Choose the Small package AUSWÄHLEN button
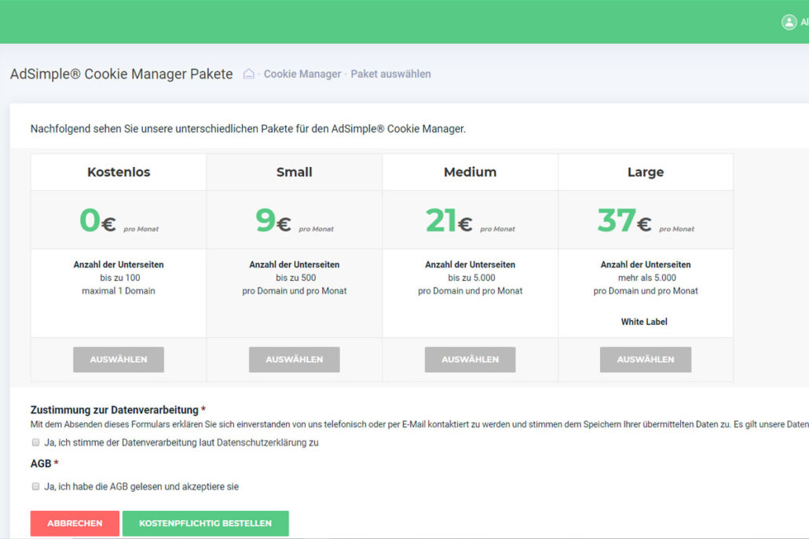The width and height of the screenshot is (809, 539). pos(295,359)
